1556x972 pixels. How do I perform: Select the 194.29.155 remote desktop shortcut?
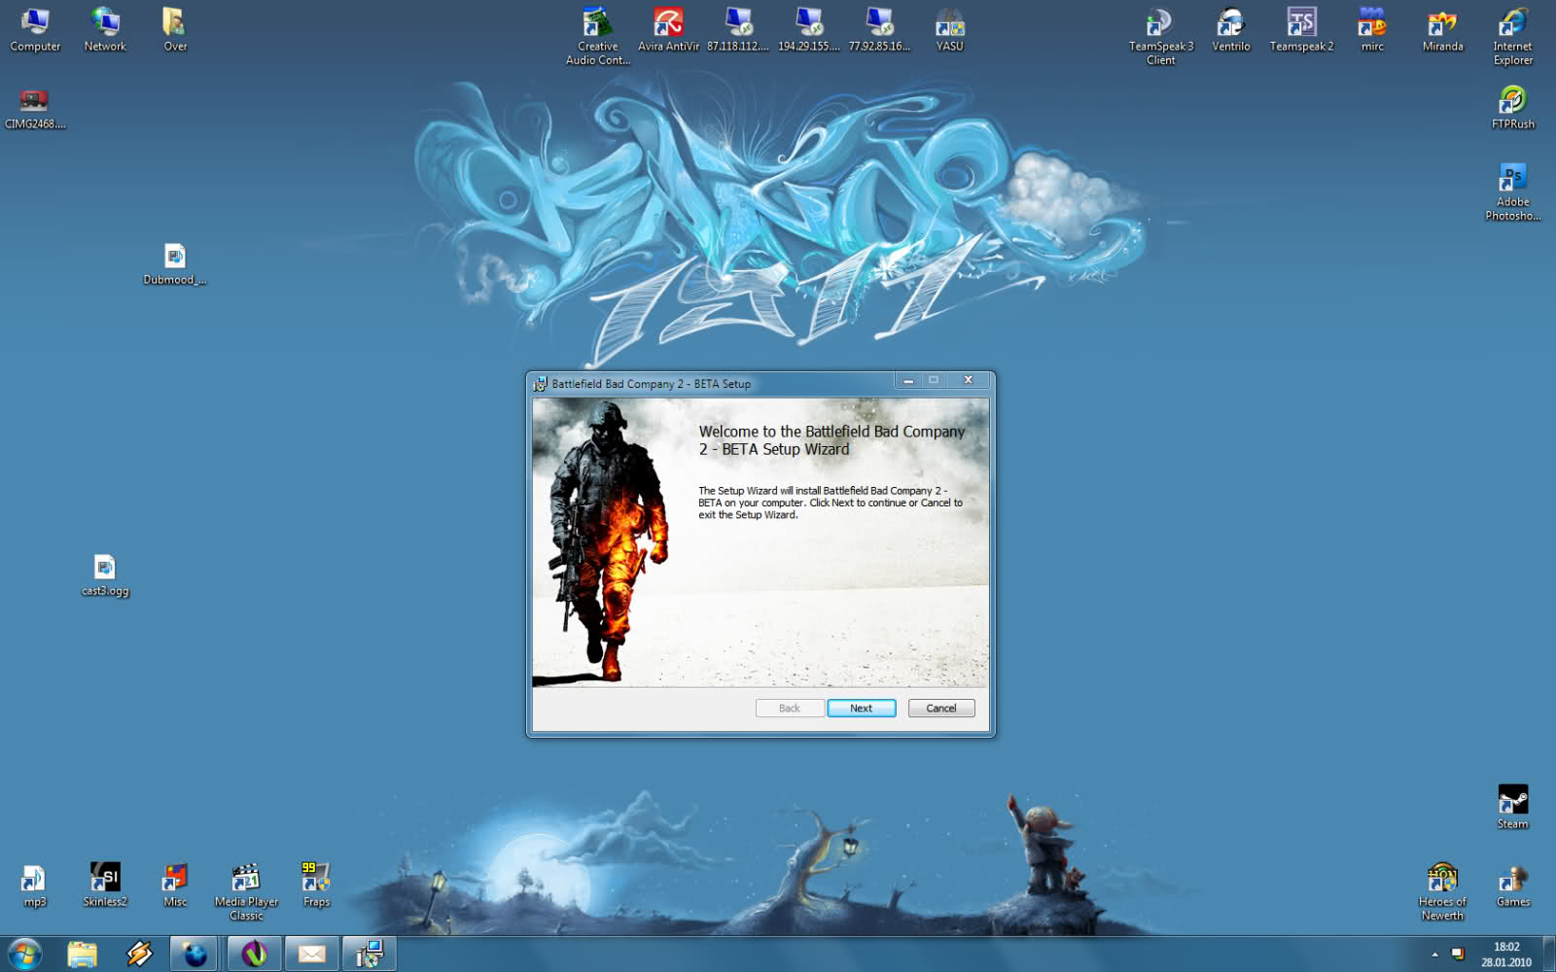[808, 29]
